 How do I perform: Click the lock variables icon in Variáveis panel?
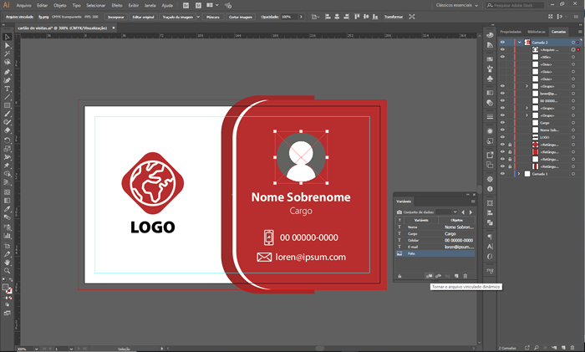tap(399, 276)
